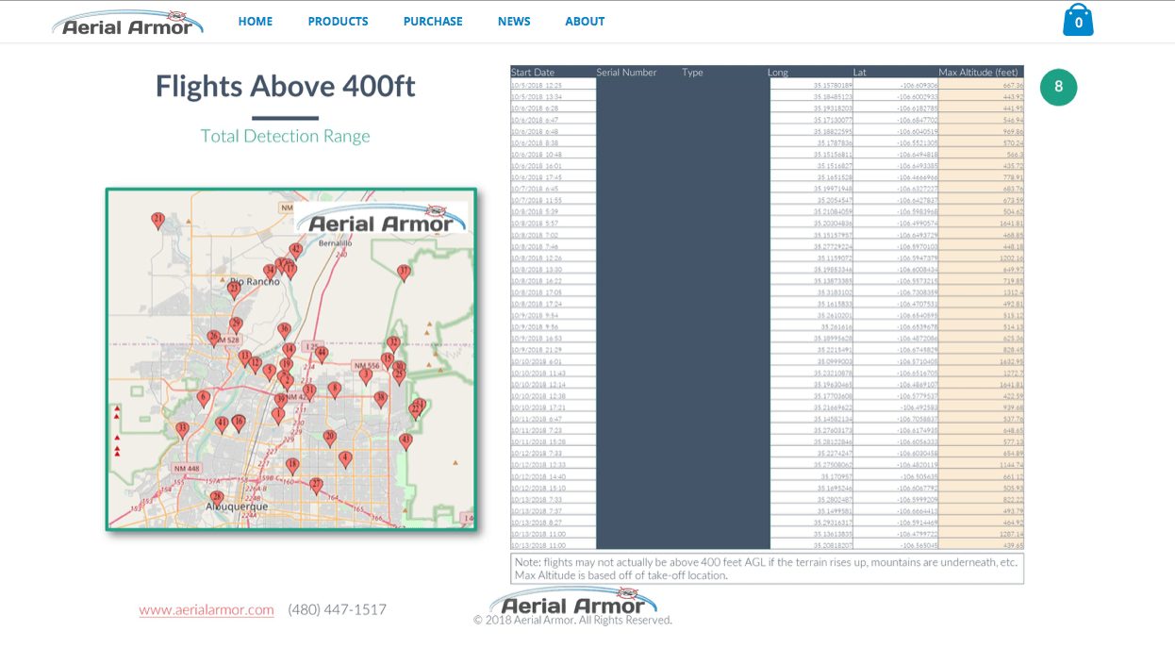This screenshot has height=648, width=1175.
Task: Click the Flights Above 400ft heading
Action: 286,86
